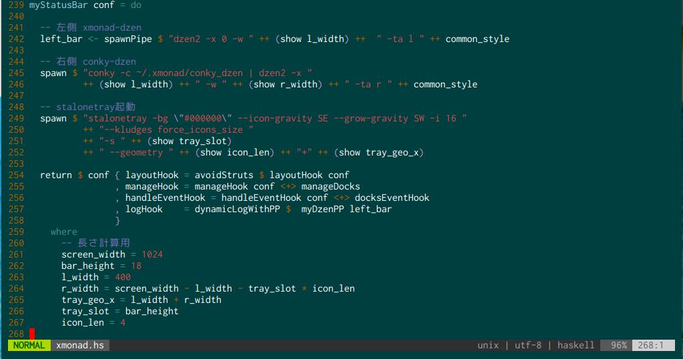Click 'myStatusBar' at the function definition
Image resolution: width=683 pixels, height=359 pixels.
[59, 5]
